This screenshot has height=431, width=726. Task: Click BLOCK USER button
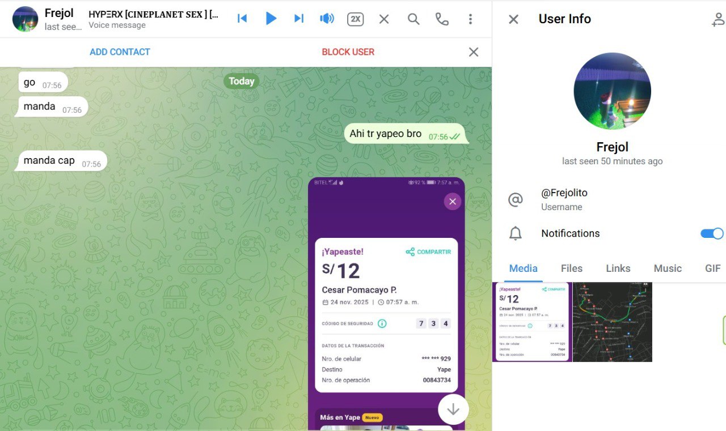click(x=348, y=52)
